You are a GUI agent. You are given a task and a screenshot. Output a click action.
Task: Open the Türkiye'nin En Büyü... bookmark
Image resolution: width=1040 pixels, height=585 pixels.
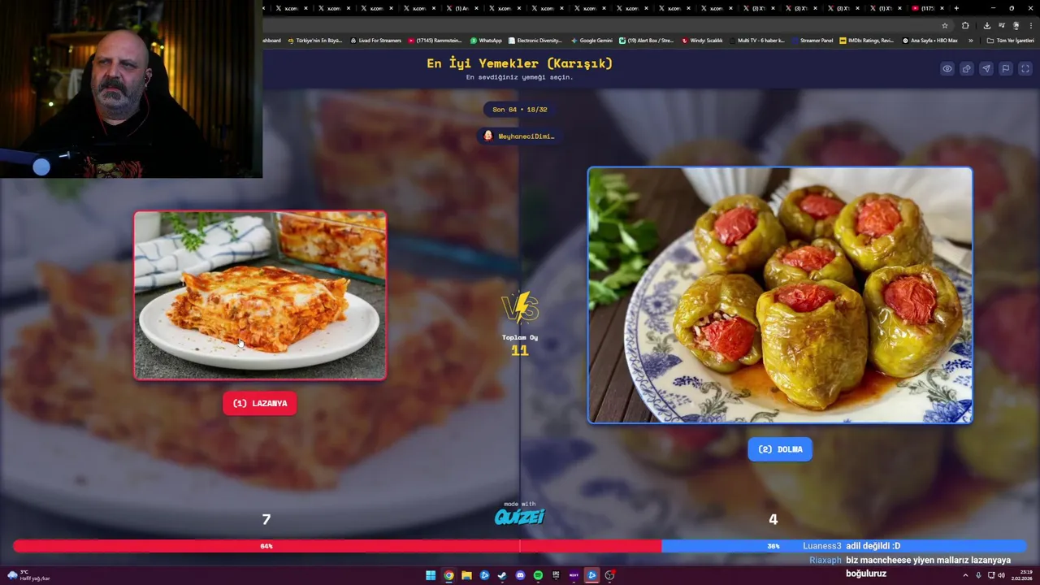click(315, 40)
